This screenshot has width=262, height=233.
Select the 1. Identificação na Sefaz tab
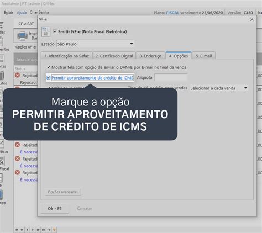tap(67, 56)
